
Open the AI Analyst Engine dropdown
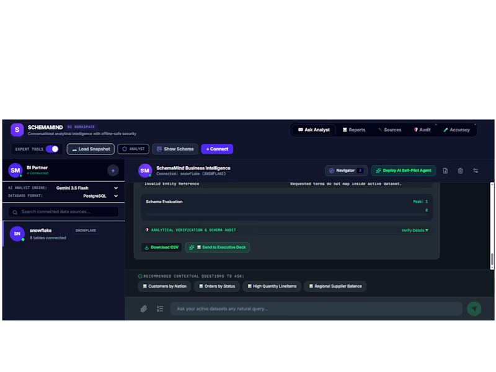pos(87,188)
